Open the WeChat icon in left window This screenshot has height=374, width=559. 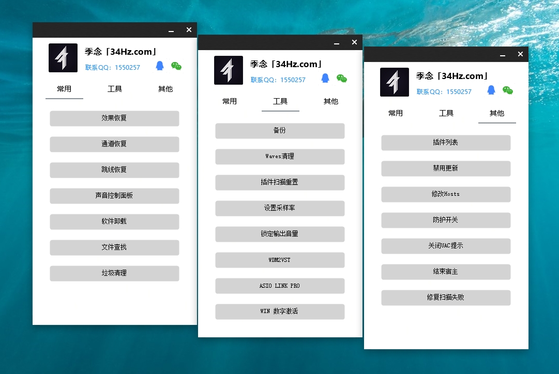coord(176,66)
